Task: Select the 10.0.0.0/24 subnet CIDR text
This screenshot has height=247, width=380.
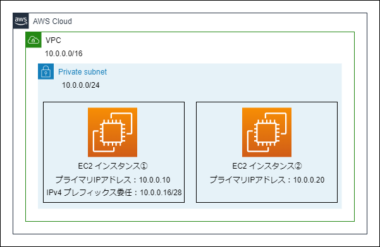Action: click(81, 85)
